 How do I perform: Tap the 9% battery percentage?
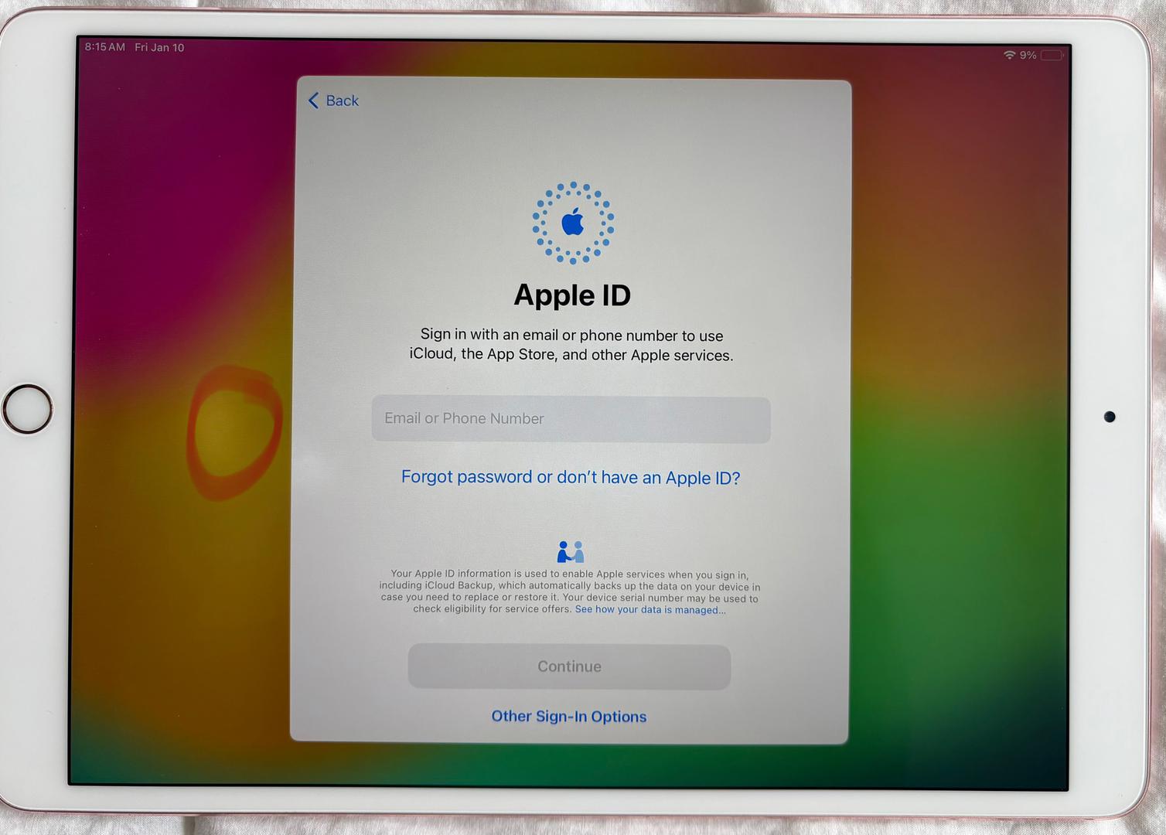click(1028, 55)
